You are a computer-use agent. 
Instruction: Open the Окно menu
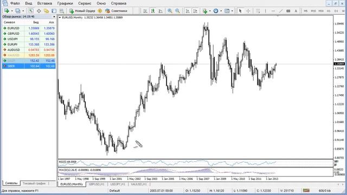coord(101,3)
